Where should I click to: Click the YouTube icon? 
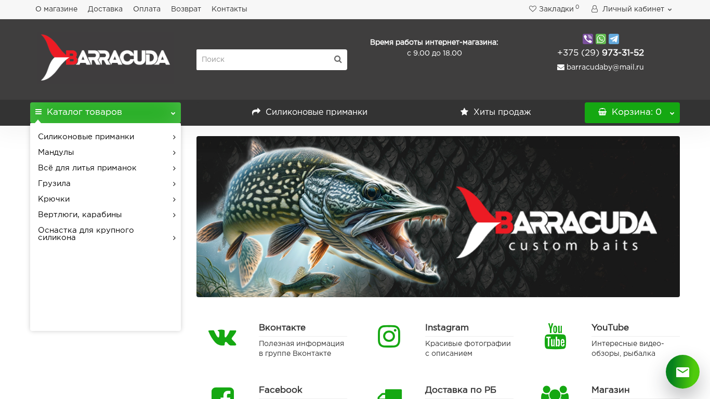click(x=555, y=336)
